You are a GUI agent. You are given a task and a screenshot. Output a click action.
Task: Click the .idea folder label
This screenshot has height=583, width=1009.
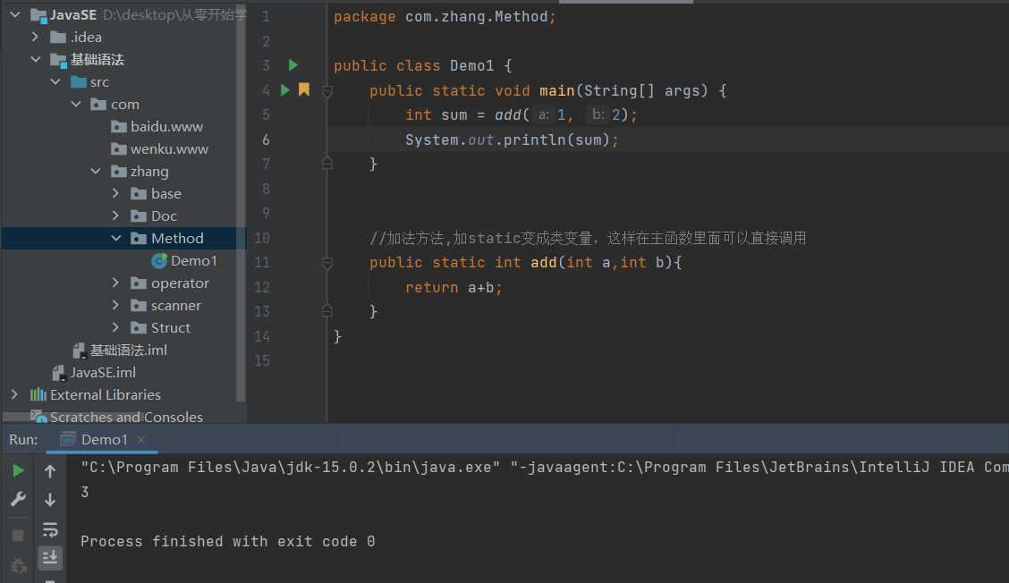coord(86,38)
